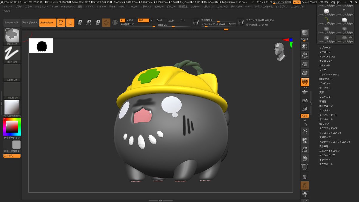The width and height of the screenshot is (359, 202).
Task: Click the sculptris-style S circle icon
Action: pos(115,23)
